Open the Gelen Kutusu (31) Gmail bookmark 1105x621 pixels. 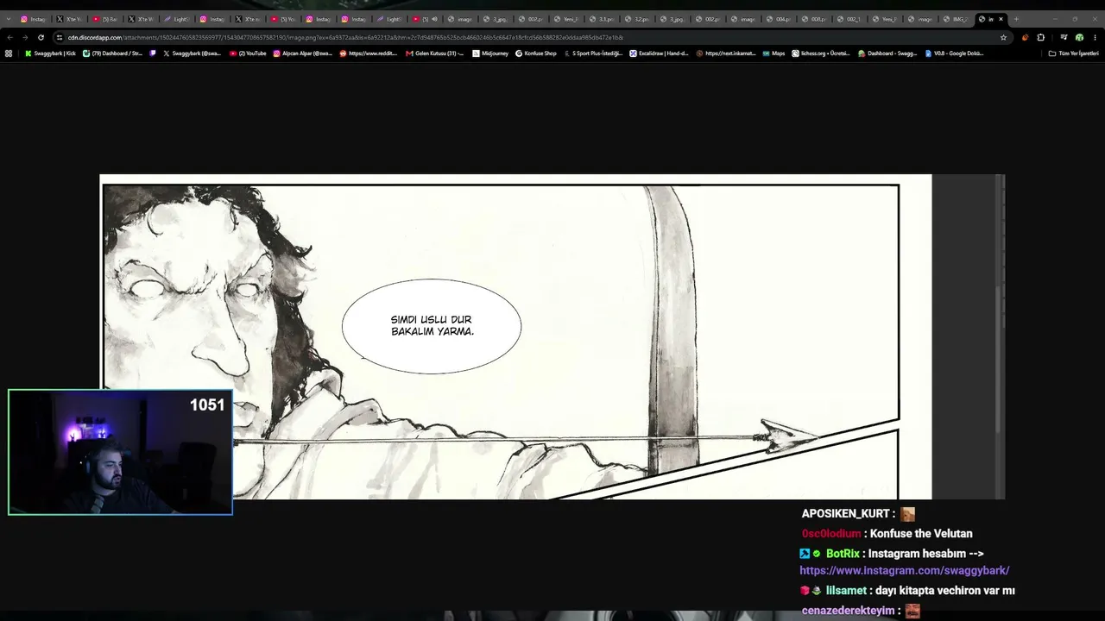click(434, 53)
